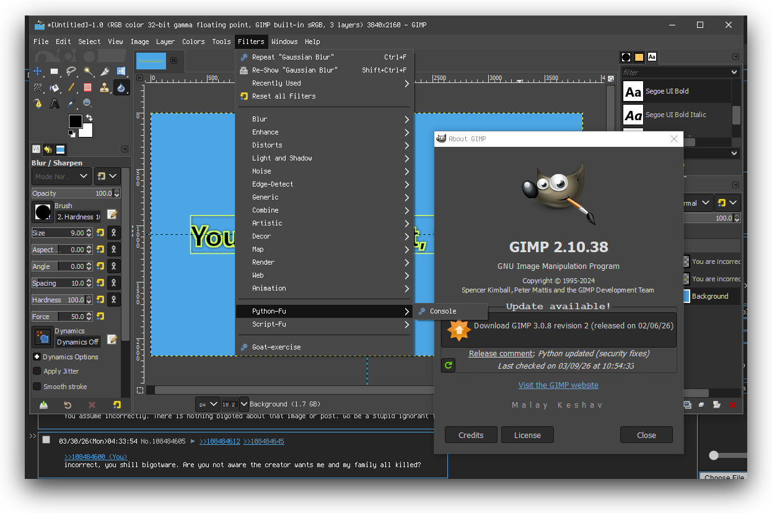Select the Text tool
Viewport: 772px width, 513px height.
click(55, 103)
